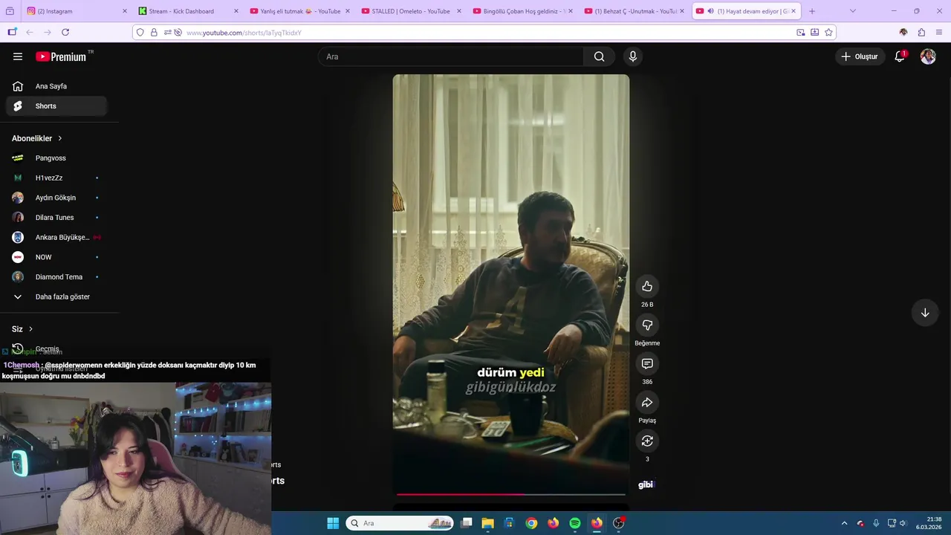Open the YouTube notifications bell
The height and width of the screenshot is (535, 951).
pos(900,56)
